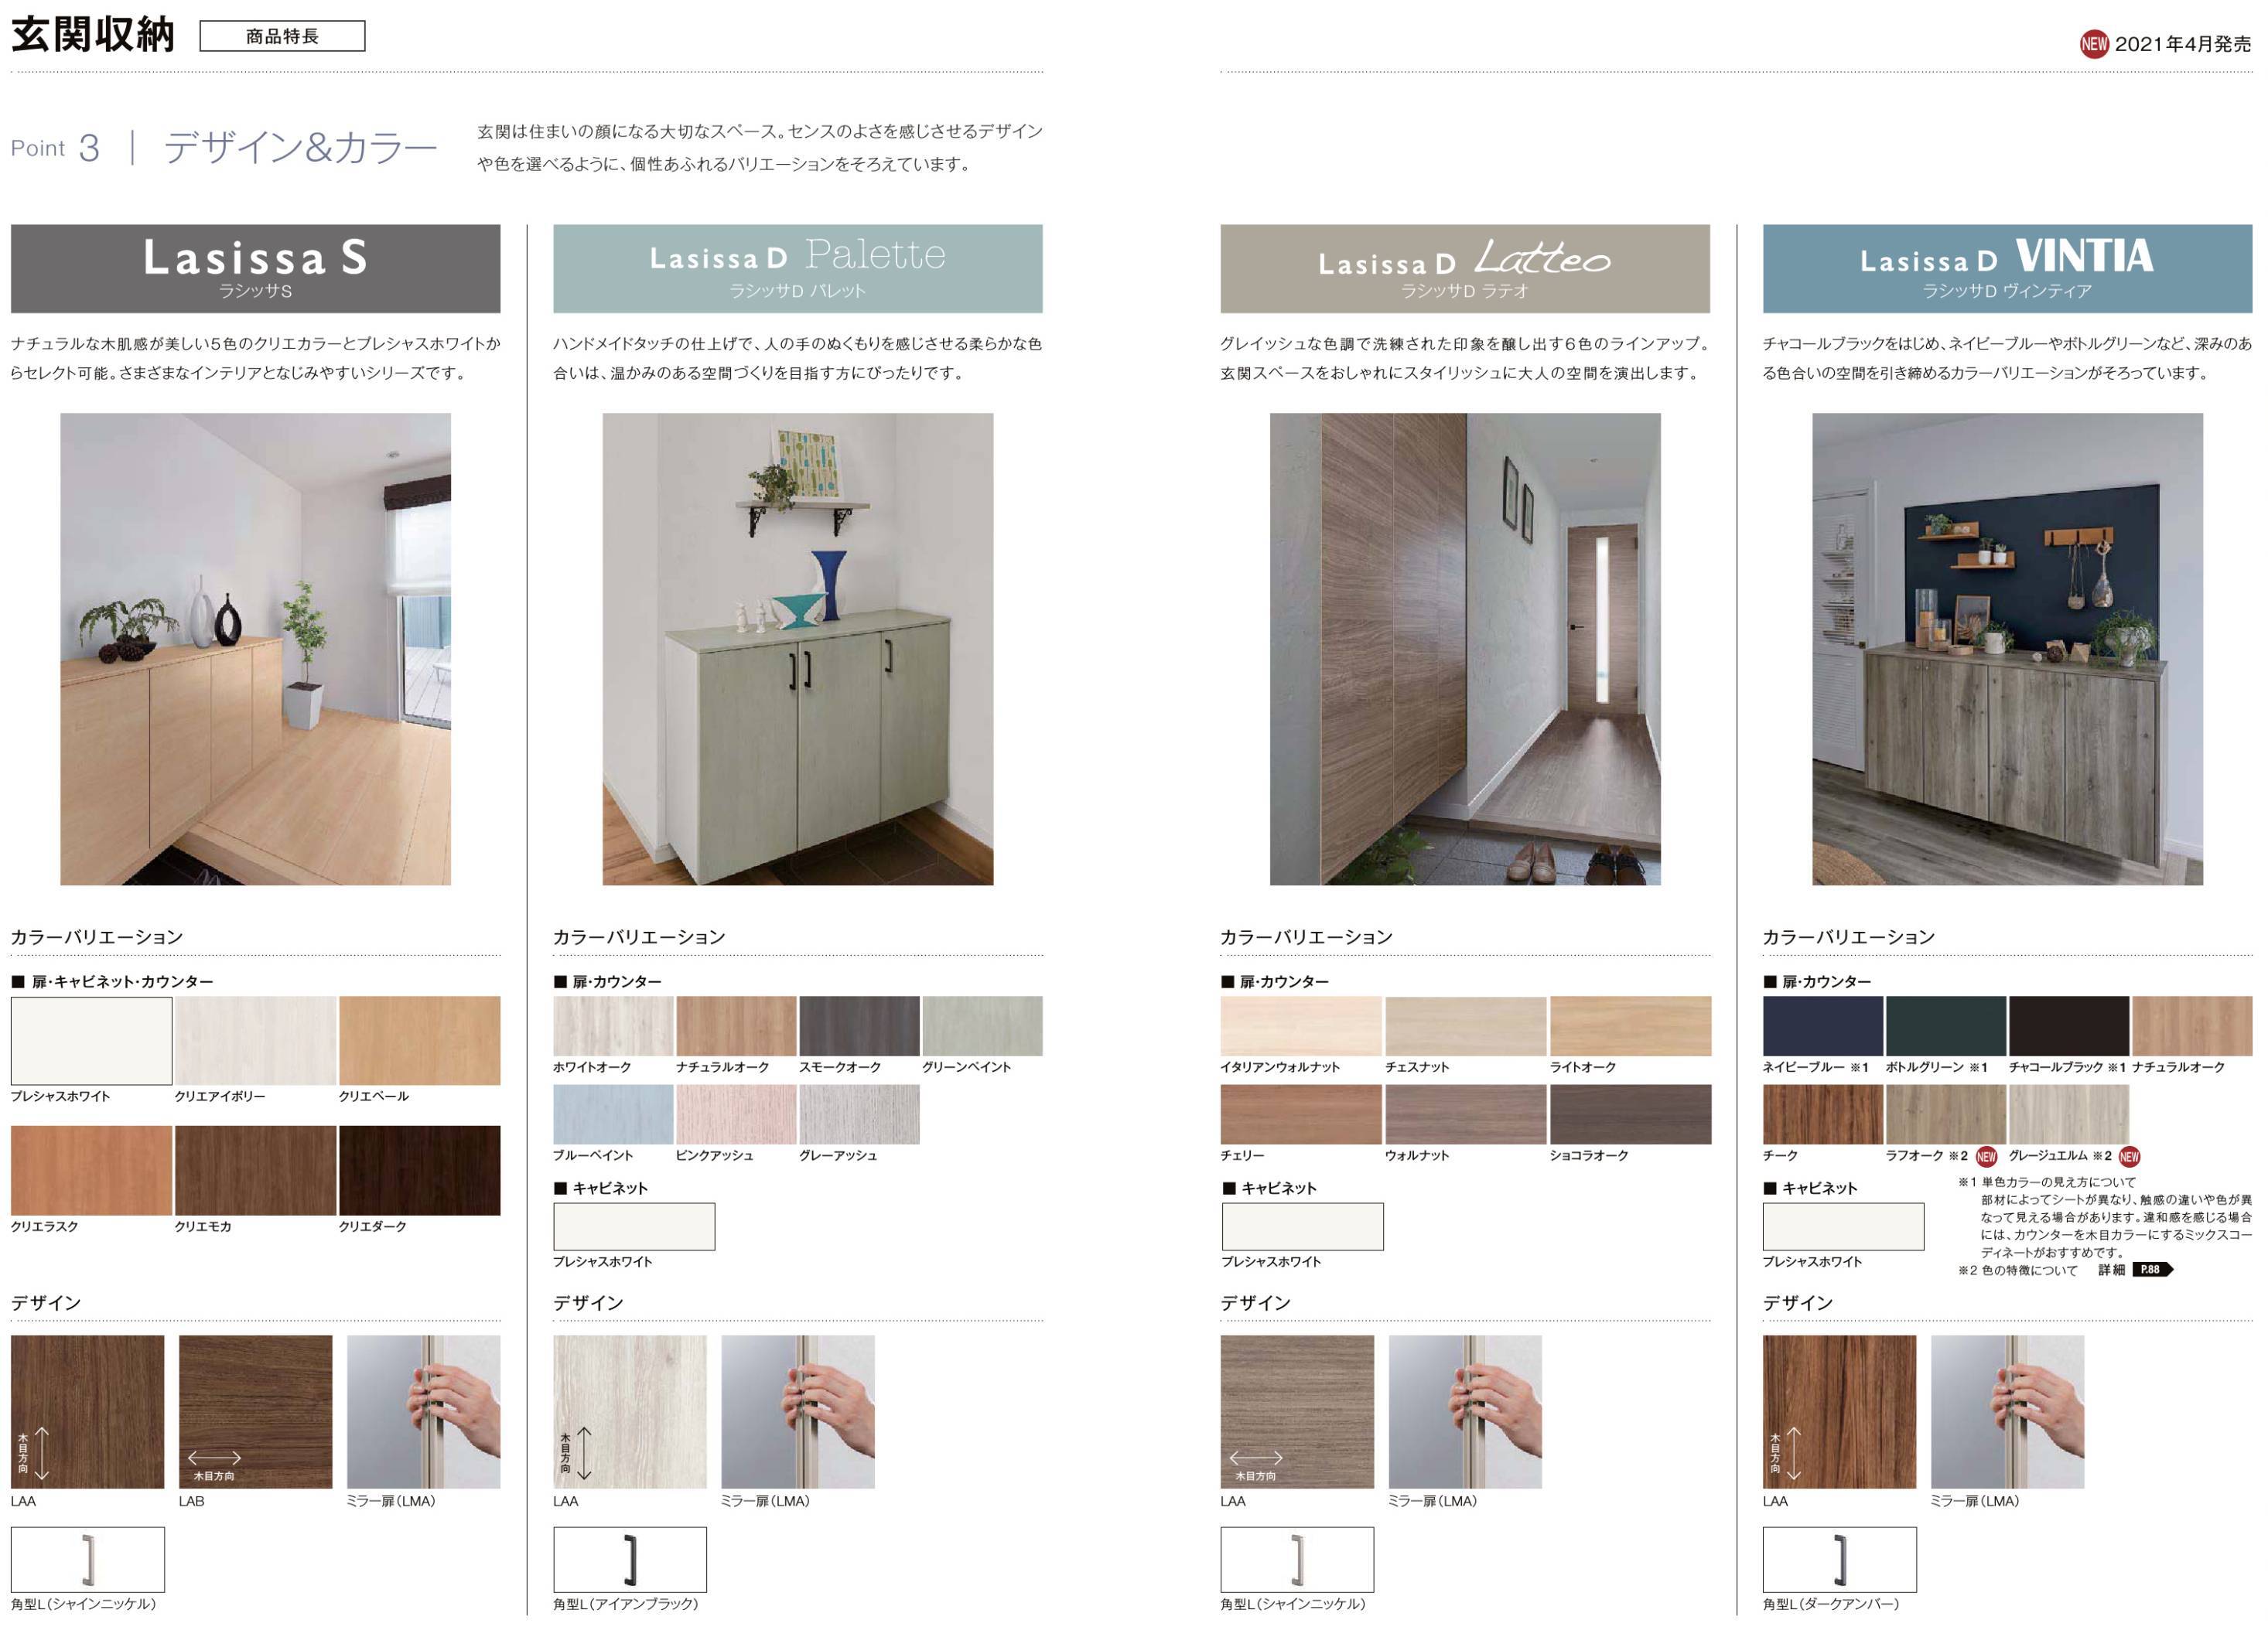Viewport: 2268px width, 1627px height.
Task: Open the Latteo tall cabinet hallway photo
Action: [1465, 649]
